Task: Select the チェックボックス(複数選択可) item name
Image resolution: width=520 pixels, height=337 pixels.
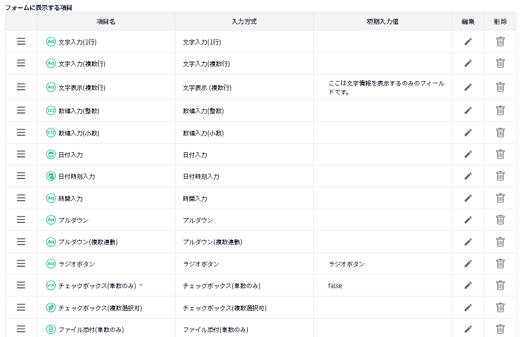Action: click(x=100, y=308)
